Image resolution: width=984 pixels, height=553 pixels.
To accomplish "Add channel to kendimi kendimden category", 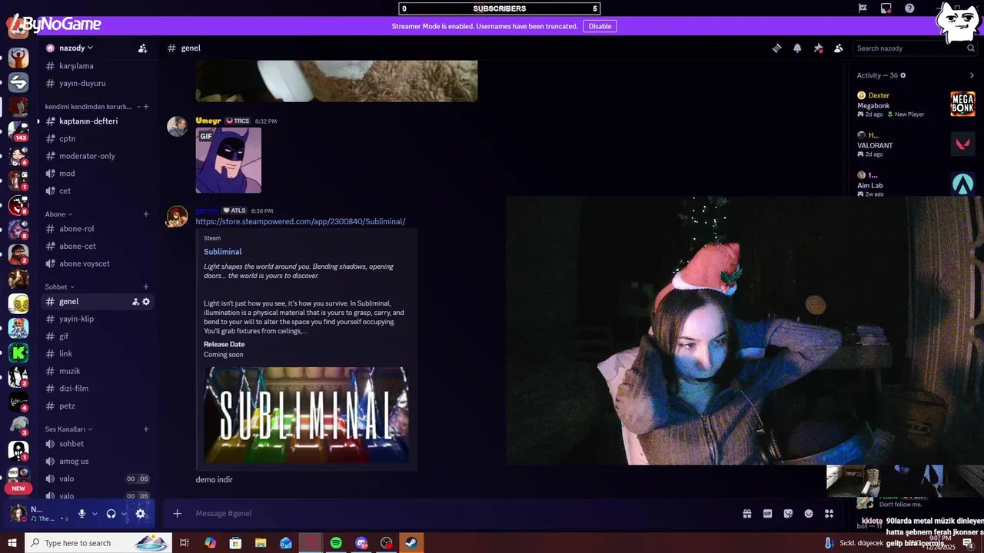I will click(x=146, y=107).
